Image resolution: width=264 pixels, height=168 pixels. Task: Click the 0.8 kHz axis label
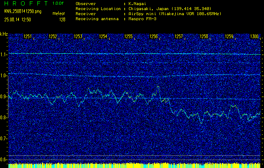point(3,118)
